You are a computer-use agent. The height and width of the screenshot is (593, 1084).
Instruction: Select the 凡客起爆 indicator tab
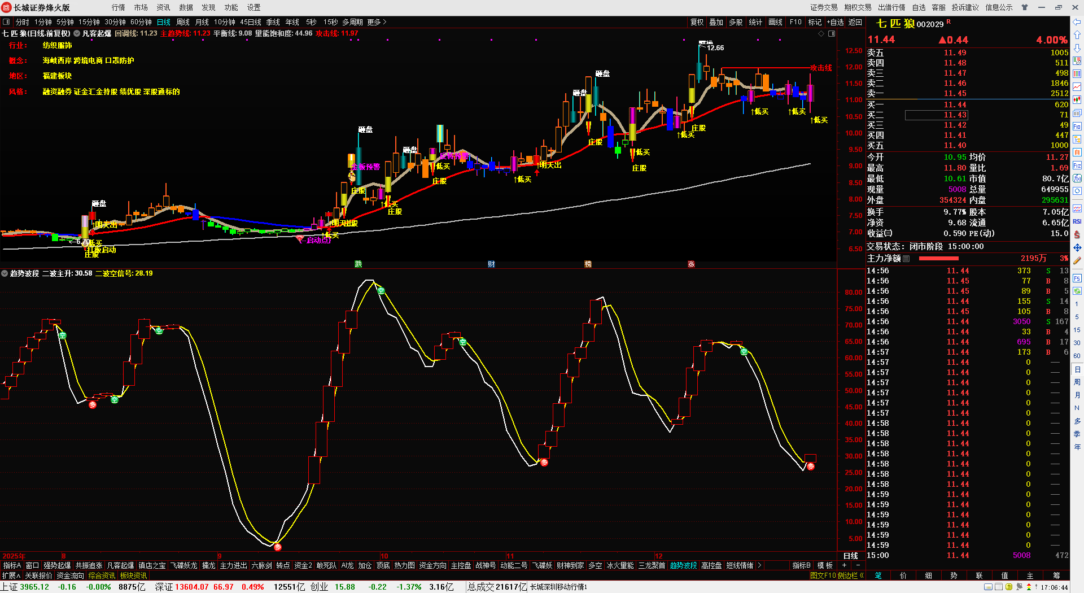[x=121, y=565]
